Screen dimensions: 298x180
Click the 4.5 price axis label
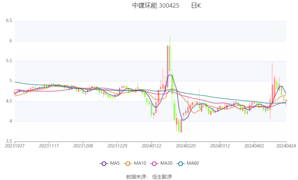[9, 101]
